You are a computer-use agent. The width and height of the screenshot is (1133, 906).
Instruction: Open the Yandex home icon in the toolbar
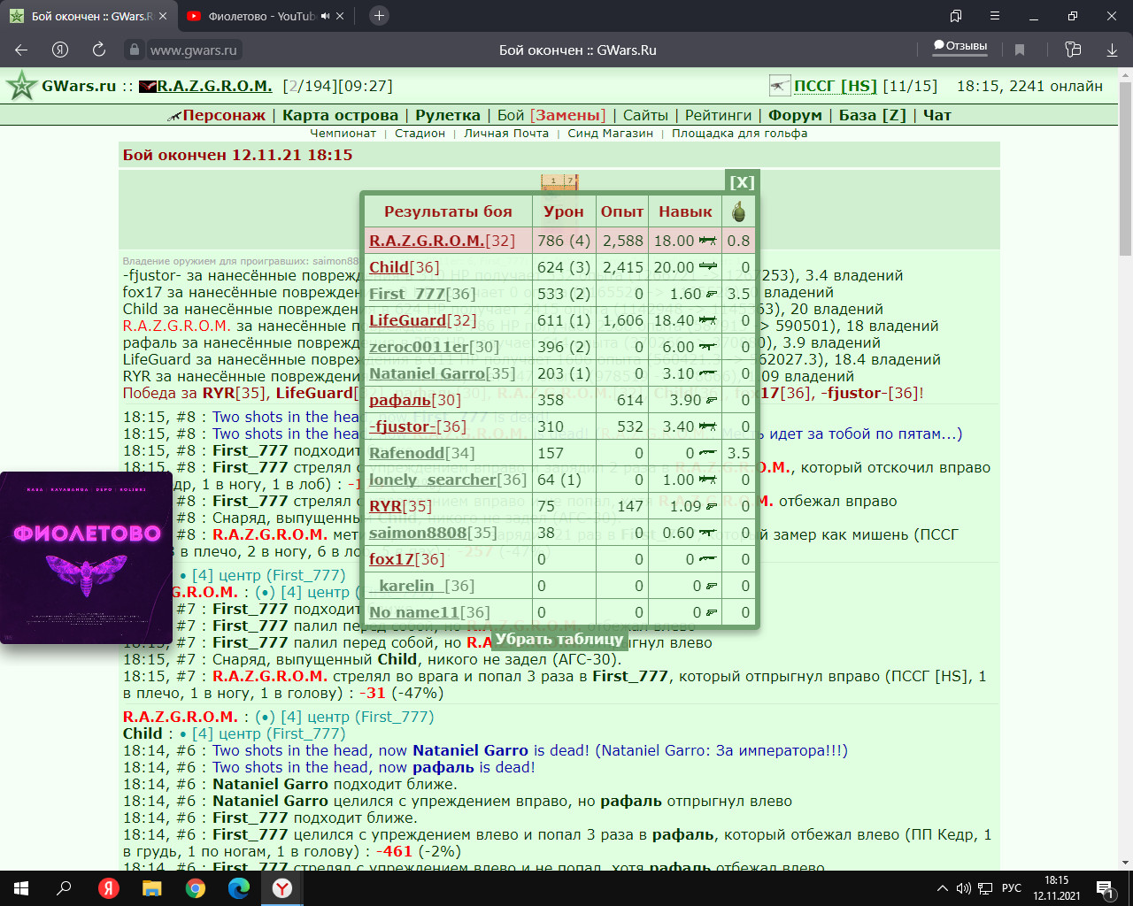60,50
